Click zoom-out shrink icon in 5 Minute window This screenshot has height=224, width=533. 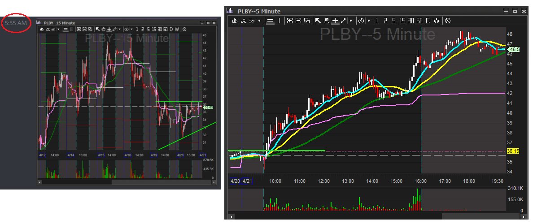click(298, 21)
